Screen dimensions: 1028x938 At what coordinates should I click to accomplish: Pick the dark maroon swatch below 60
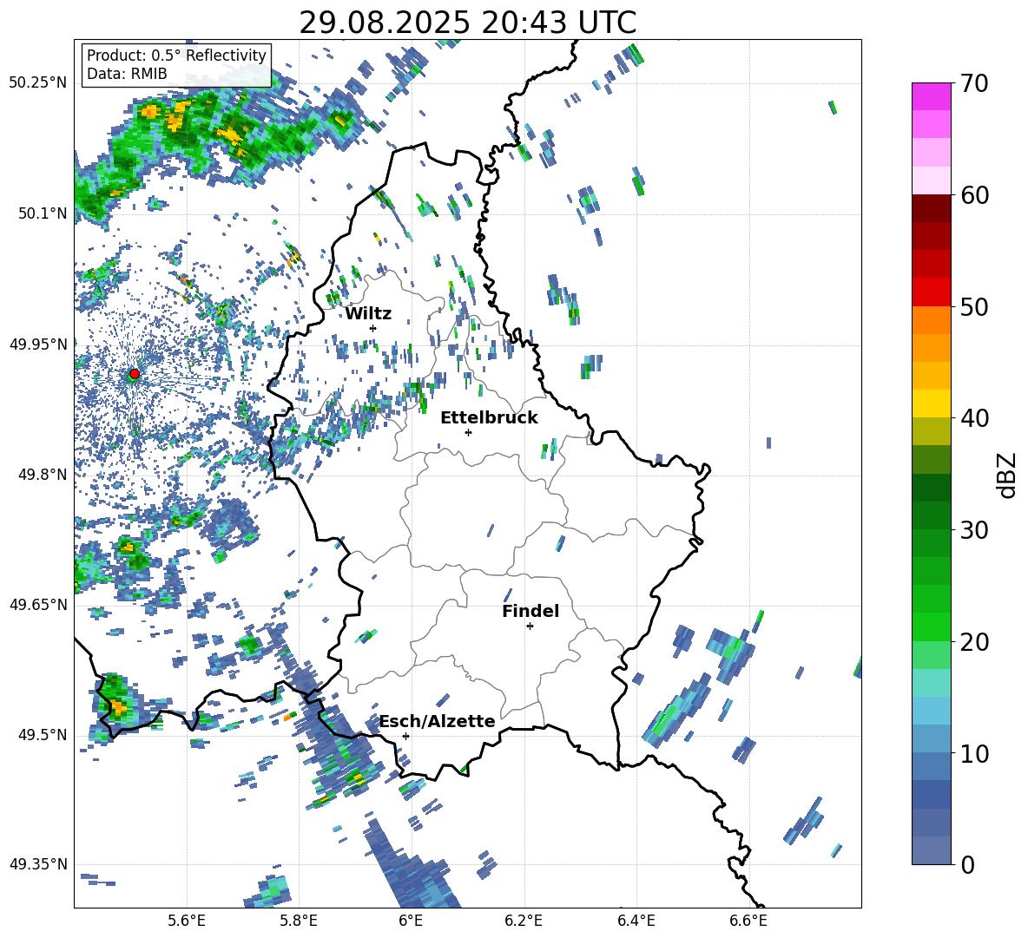931,208
